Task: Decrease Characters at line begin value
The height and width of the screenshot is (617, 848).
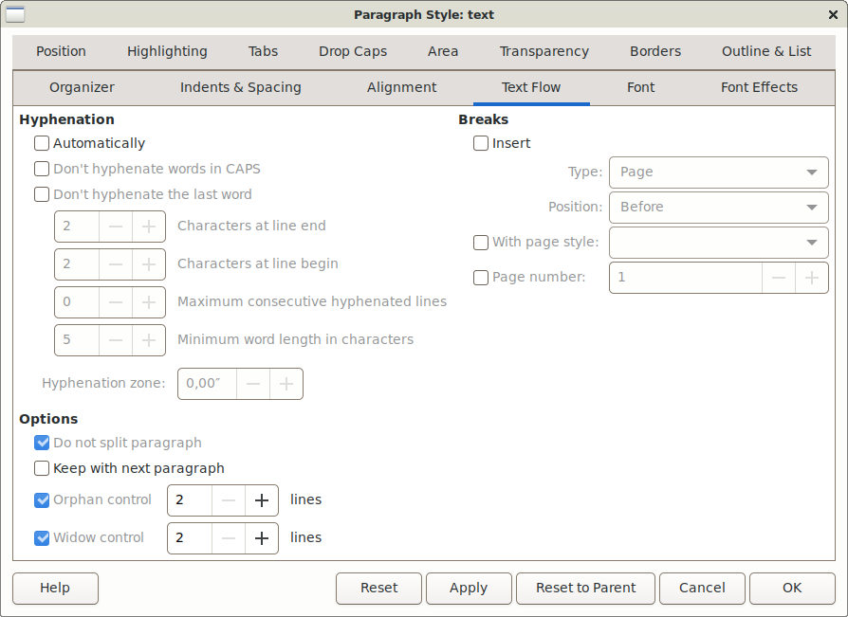Action: coord(115,264)
